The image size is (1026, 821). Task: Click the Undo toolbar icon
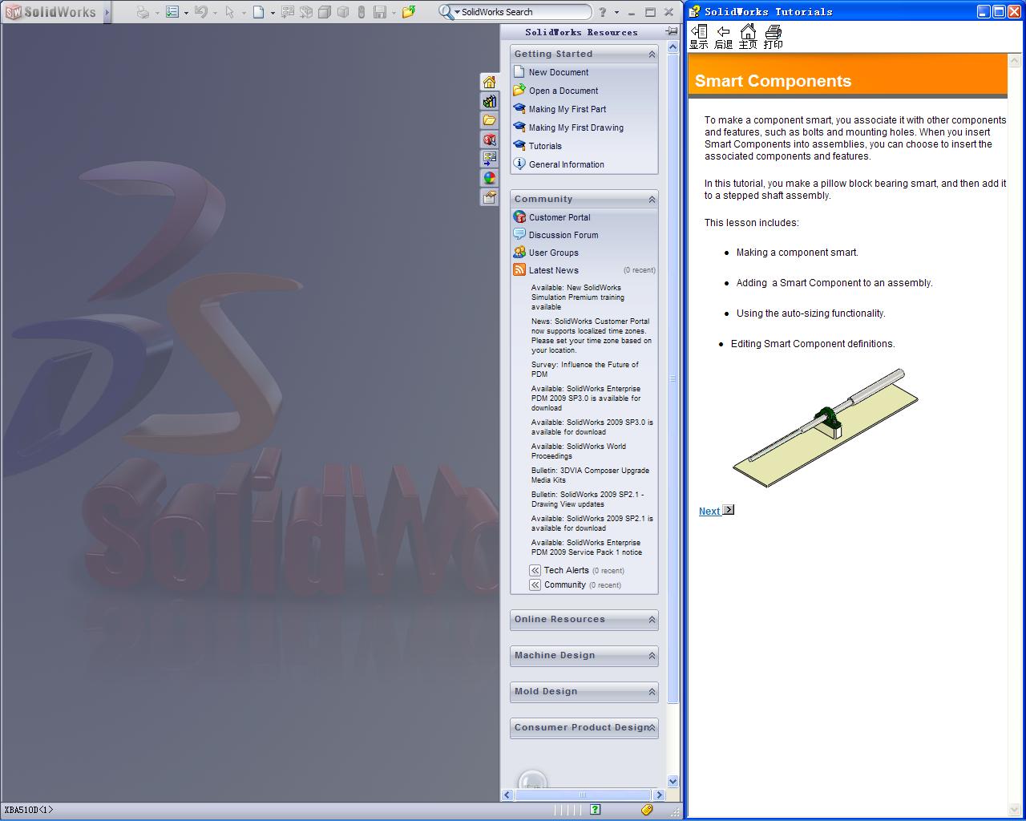click(x=201, y=12)
